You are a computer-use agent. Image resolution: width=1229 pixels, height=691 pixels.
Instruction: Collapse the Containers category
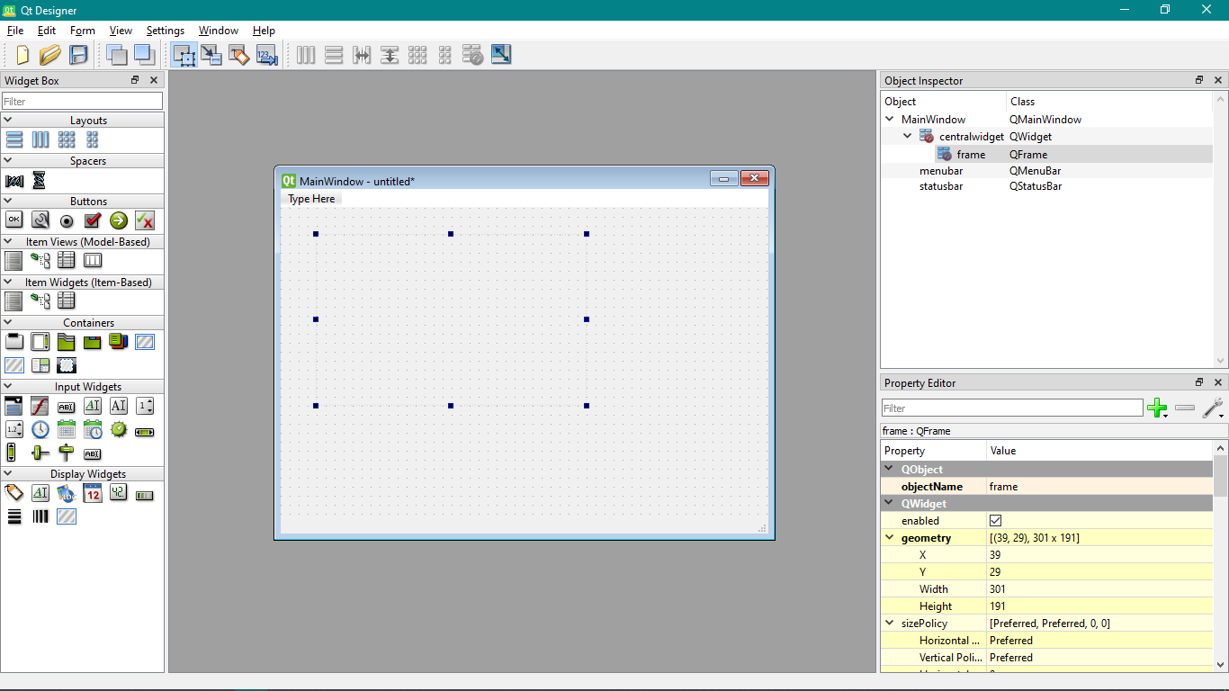pyautogui.click(x=8, y=322)
